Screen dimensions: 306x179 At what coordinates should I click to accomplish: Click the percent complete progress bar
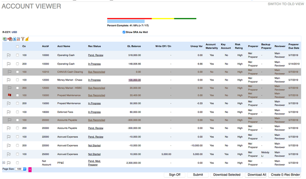pyautogui.click(x=151, y=20)
